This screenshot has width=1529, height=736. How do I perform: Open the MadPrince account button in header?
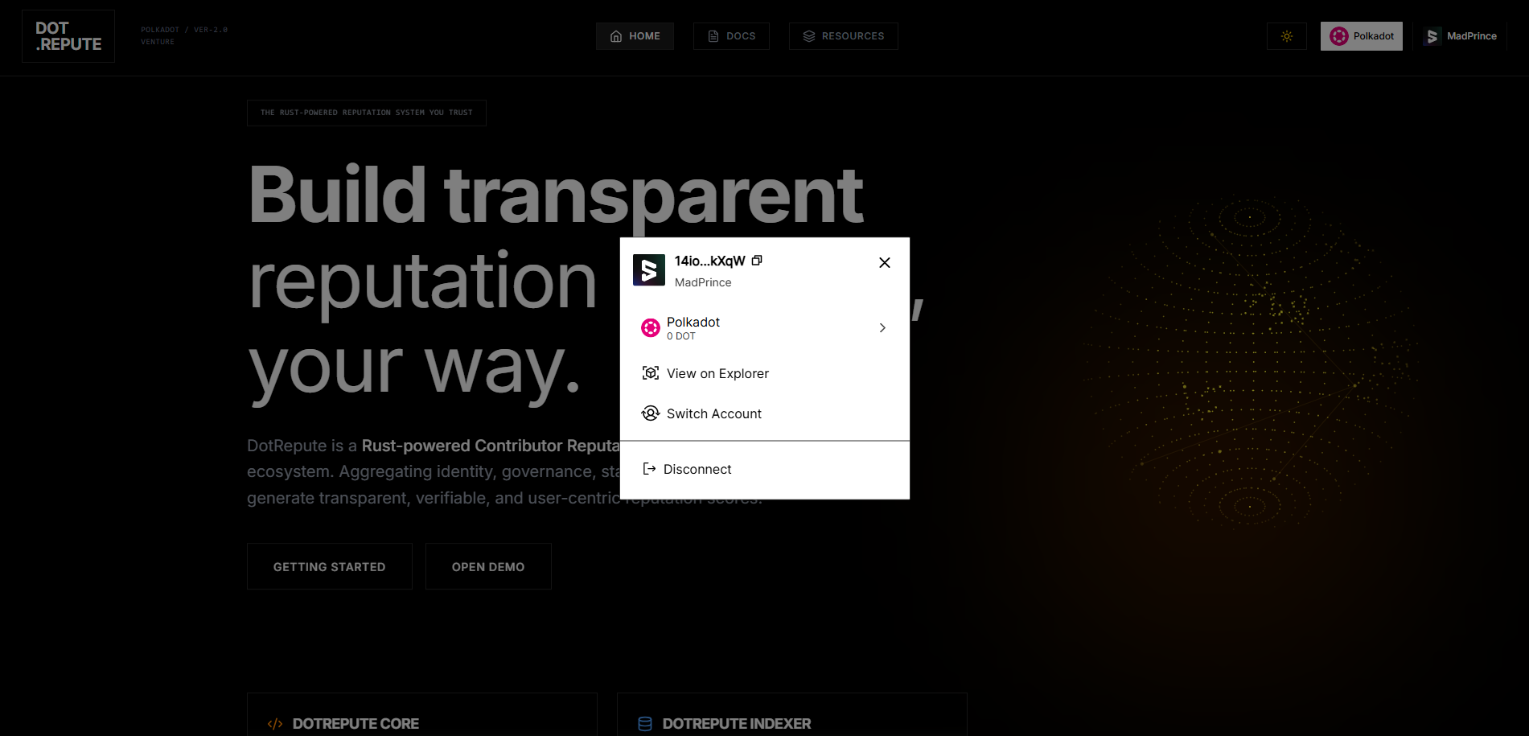[x=1461, y=36]
